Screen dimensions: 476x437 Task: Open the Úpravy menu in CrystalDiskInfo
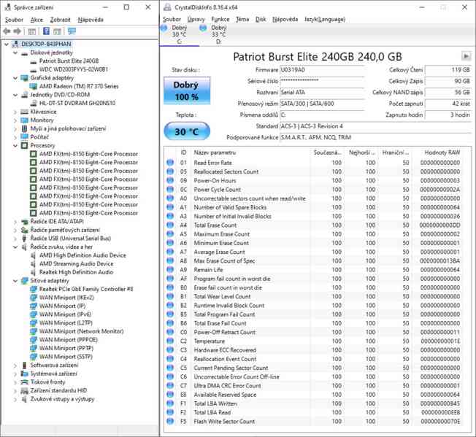click(x=196, y=19)
